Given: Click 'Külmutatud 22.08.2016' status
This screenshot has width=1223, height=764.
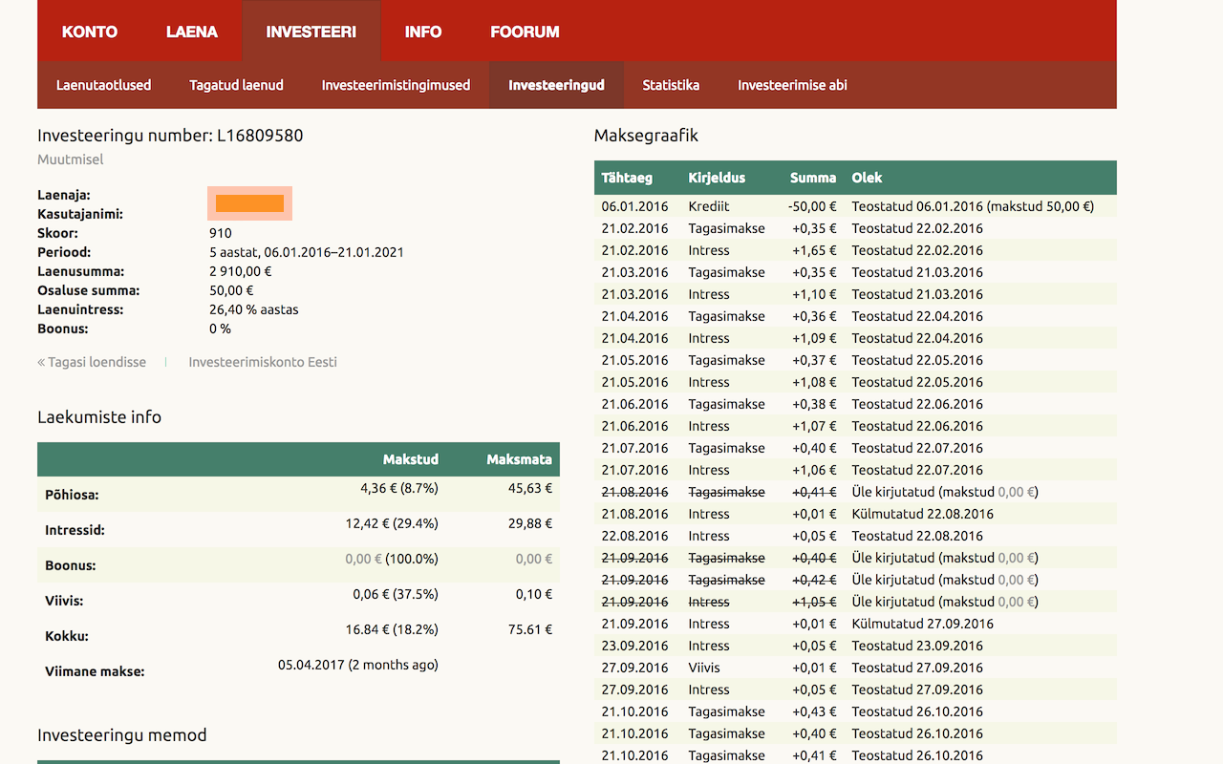Looking at the screenshot, I should click(922, 514).
